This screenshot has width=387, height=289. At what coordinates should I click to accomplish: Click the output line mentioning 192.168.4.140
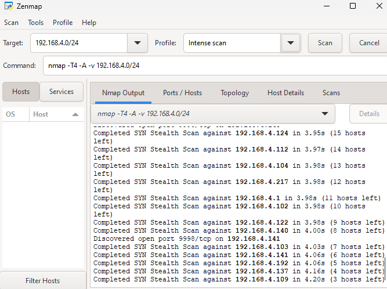point(239,231)
